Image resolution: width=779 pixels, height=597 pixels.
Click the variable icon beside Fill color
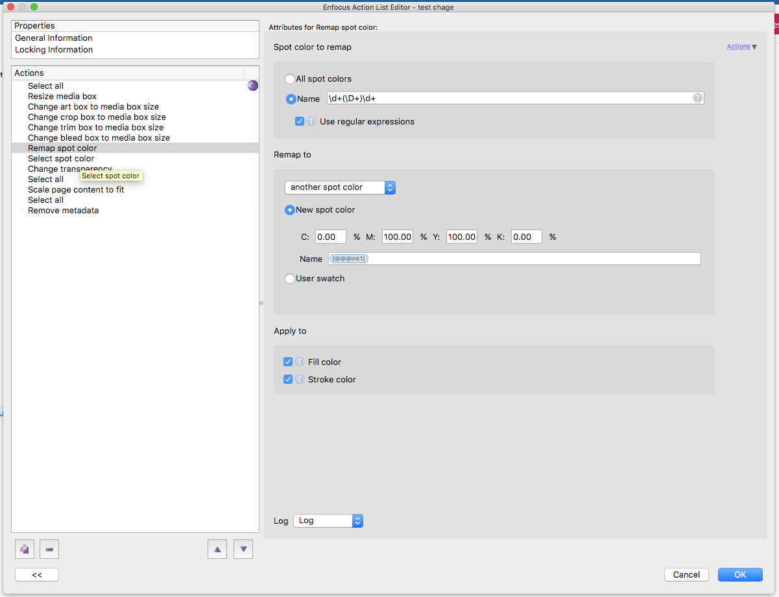tap(300, 362)
